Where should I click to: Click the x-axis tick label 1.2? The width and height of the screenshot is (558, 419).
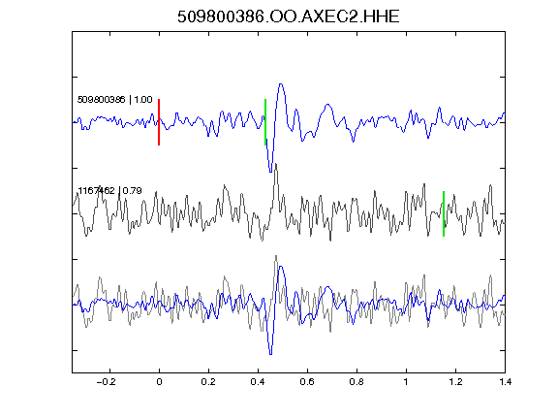point(455,382)
